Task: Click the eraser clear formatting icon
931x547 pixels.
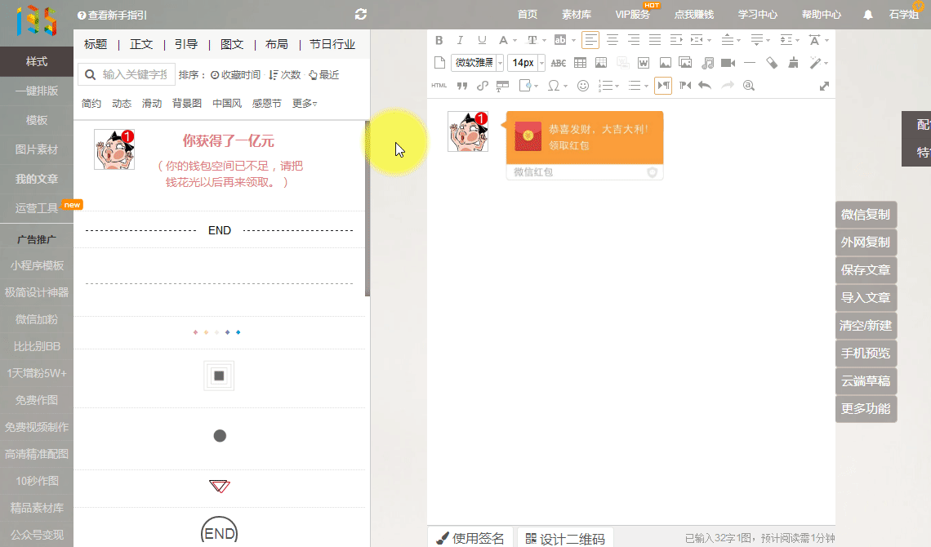Action: click(771, 63)
